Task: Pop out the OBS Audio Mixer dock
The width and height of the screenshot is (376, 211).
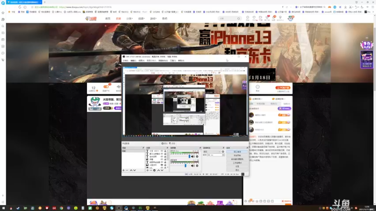Action: [200, 148]
